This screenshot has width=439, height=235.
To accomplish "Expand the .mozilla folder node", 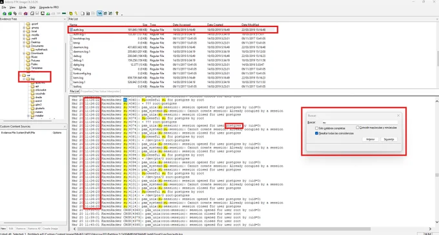I will click(x=24, y=35).
